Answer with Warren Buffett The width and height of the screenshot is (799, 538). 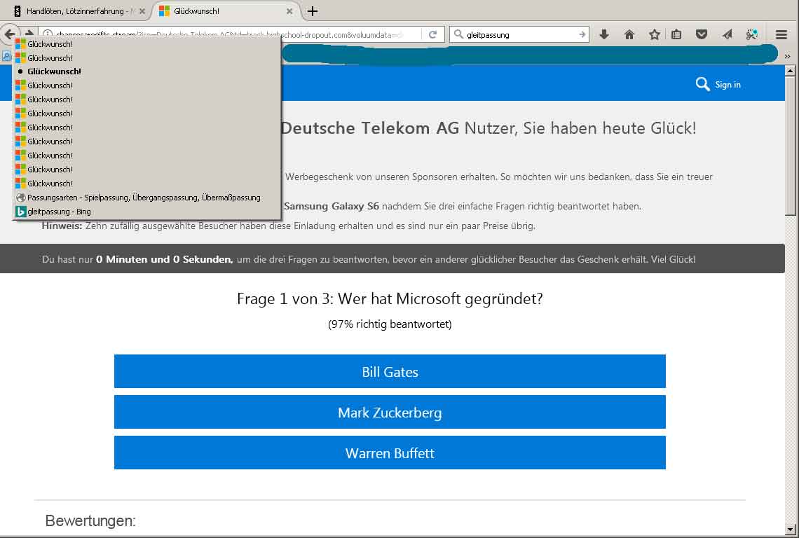390,453
